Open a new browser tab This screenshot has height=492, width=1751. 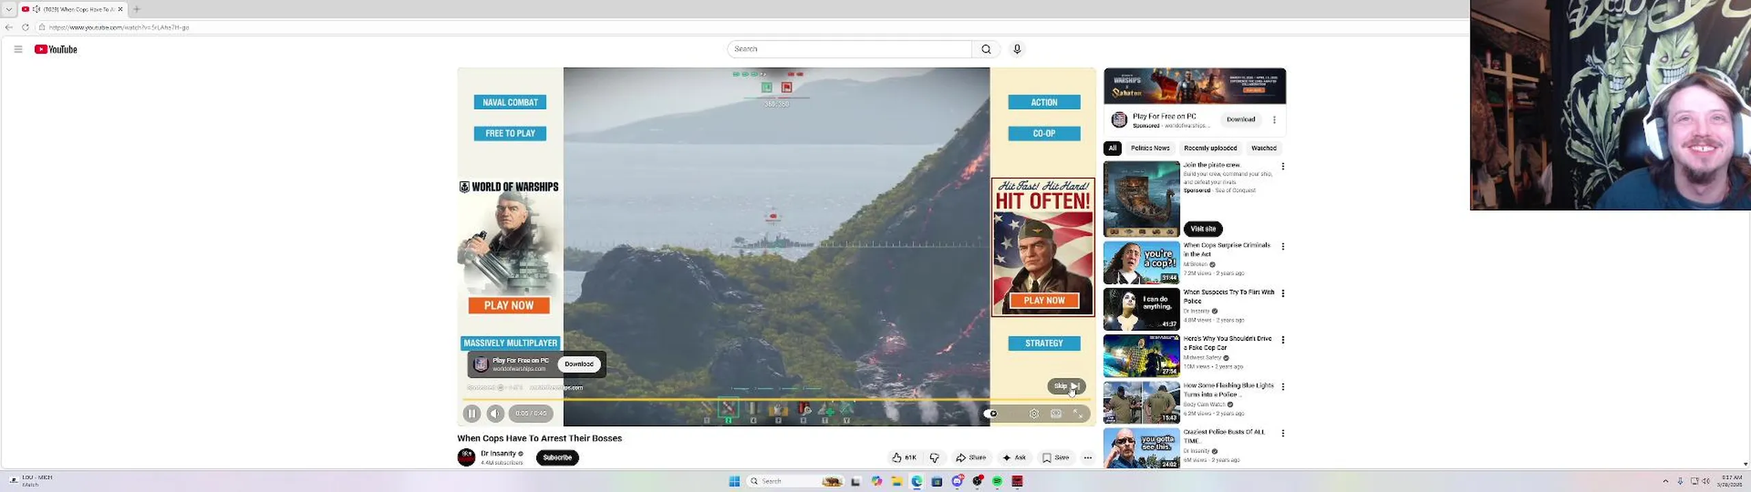pyautogui.click(x=137, y=9)
